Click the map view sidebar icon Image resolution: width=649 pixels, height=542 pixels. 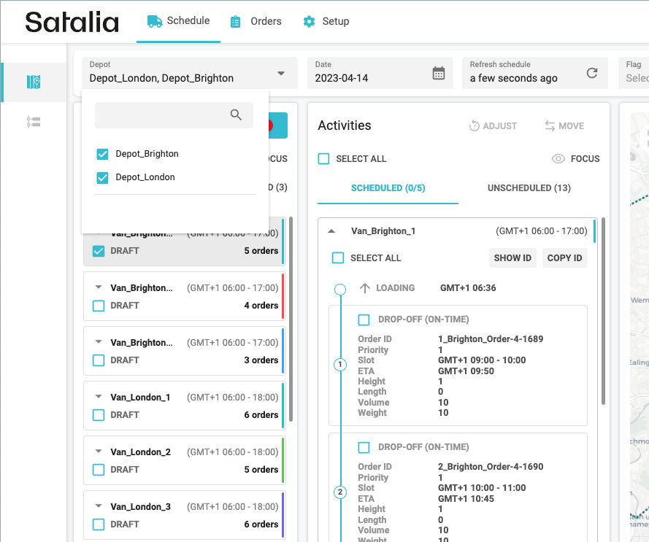[33, 82]
